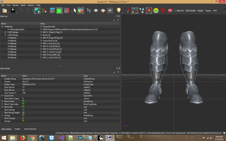This screenshot has width=226, height=141.
Task: Open the Render menu
Action: pyautogui.click(x=16, y=5)
